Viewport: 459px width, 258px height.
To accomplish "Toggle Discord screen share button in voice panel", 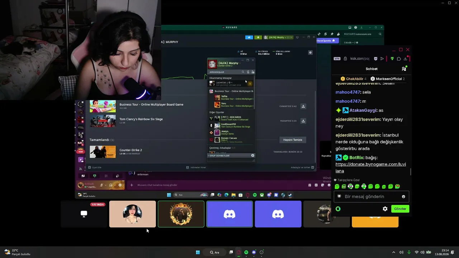I will (x=95, y=176).
